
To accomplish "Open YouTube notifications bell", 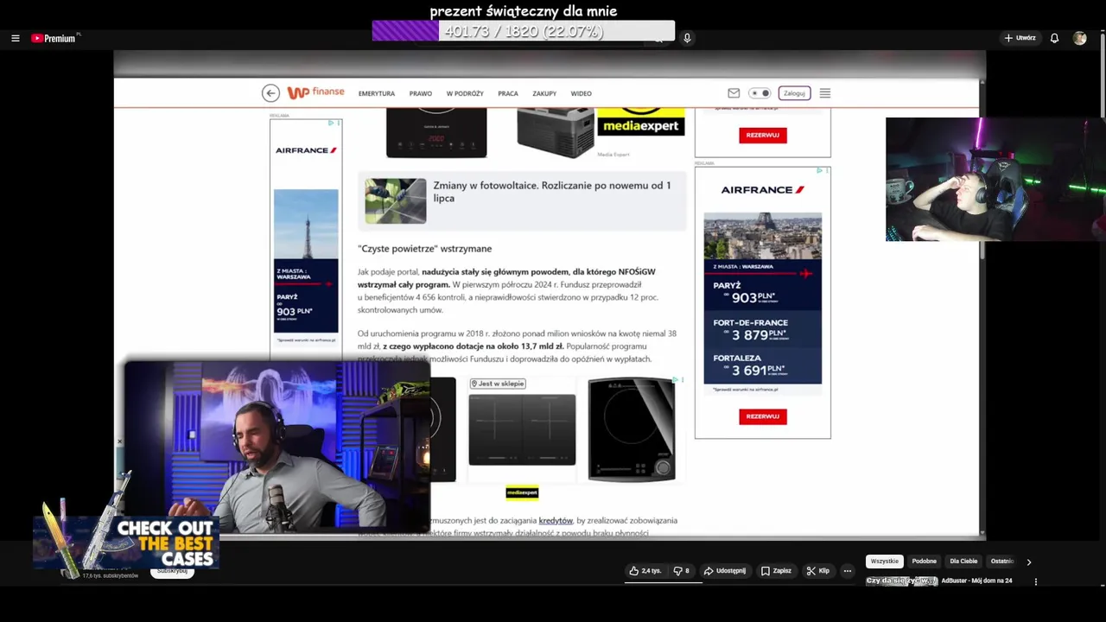I will 1054,38.
